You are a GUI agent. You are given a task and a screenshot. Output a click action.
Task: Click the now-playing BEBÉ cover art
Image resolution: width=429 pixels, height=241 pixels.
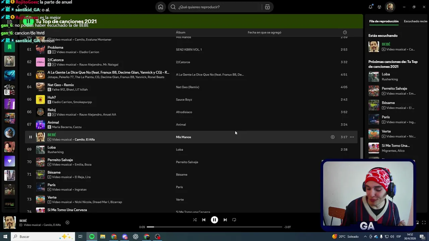pyautogui.click(x=9, y=223)
